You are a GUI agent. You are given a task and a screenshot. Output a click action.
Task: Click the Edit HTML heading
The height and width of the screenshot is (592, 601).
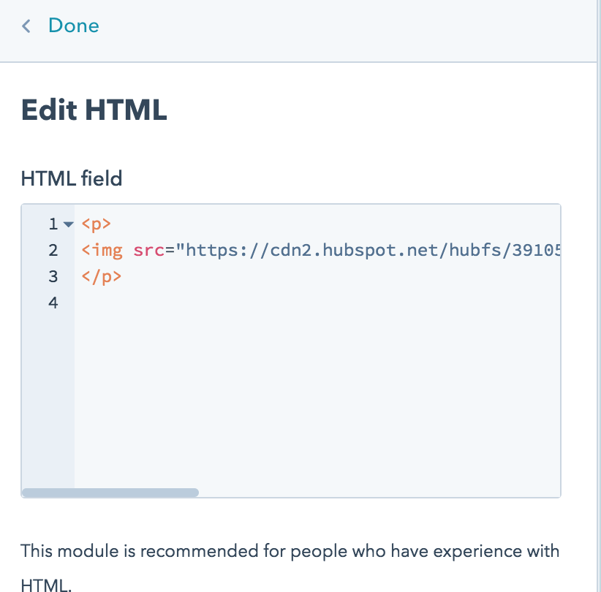[x=94, y=110]
